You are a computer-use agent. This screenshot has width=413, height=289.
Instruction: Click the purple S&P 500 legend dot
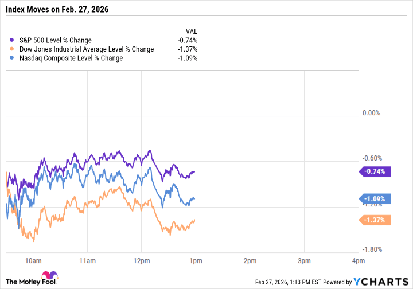13,40
